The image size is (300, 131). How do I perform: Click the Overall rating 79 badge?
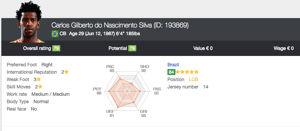click(x=56, y=48)
